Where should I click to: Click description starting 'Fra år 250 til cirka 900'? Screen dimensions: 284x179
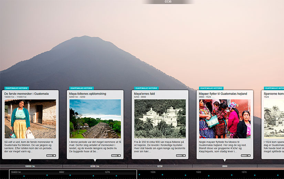160,147
